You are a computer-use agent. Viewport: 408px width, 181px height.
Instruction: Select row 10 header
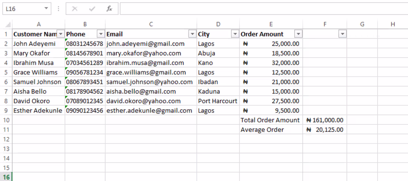point(6,120)
